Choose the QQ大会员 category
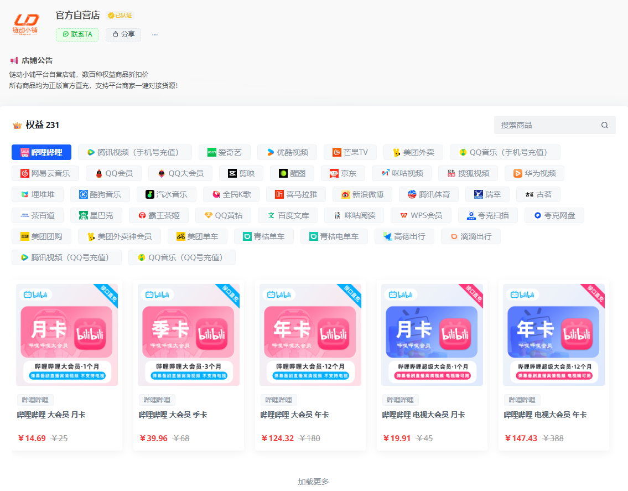 [180, 173]
